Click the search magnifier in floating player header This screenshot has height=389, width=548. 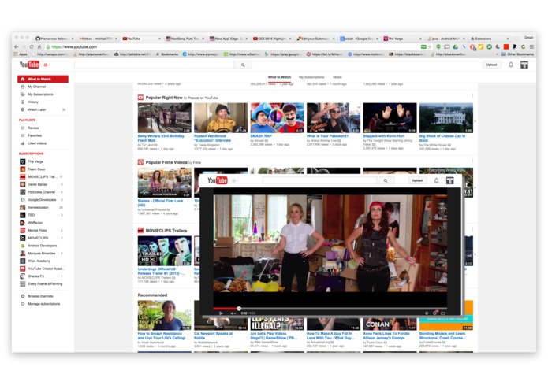click(x=386, y=180)
